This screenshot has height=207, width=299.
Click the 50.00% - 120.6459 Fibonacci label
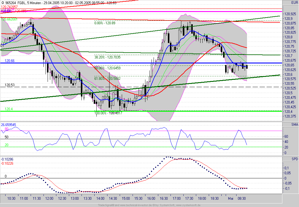pos(107,68)
